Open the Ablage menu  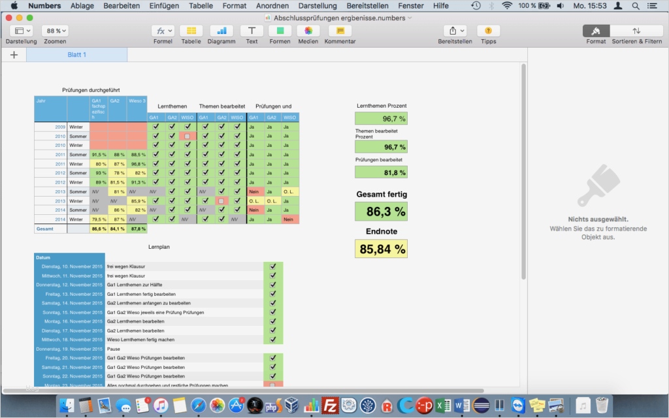click(x=82, y=6)
